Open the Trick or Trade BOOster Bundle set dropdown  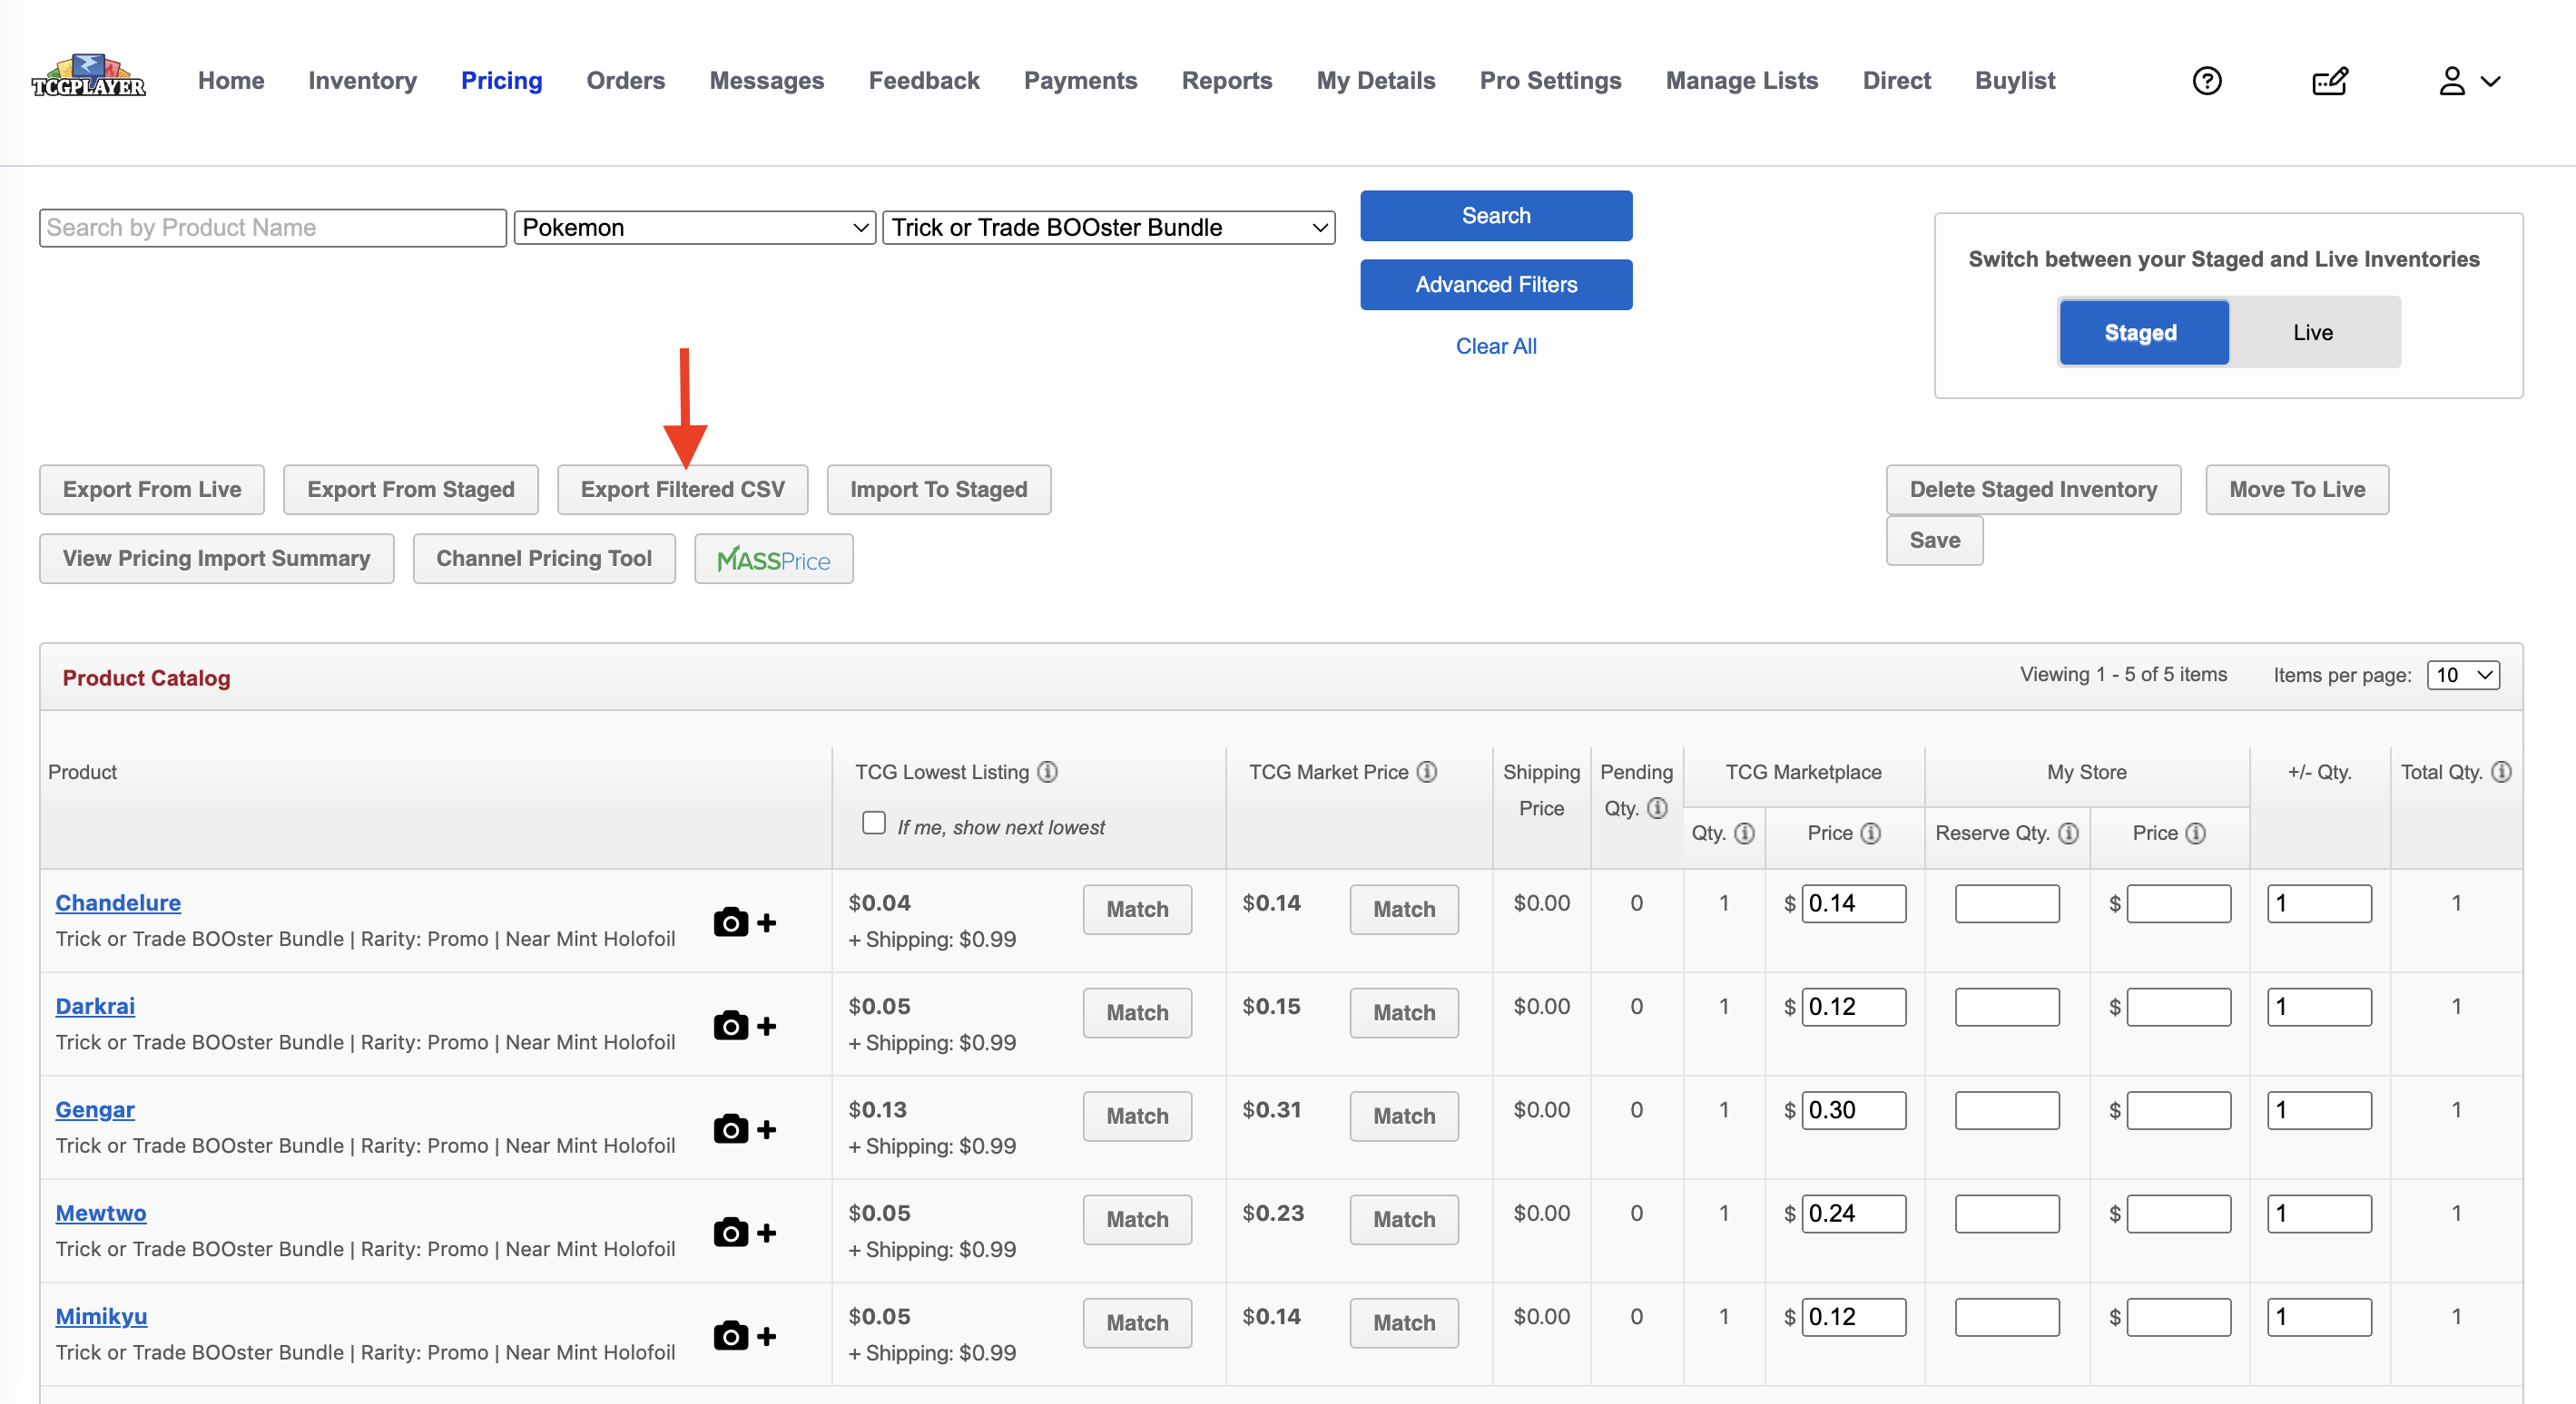(x=1108, y=228)
